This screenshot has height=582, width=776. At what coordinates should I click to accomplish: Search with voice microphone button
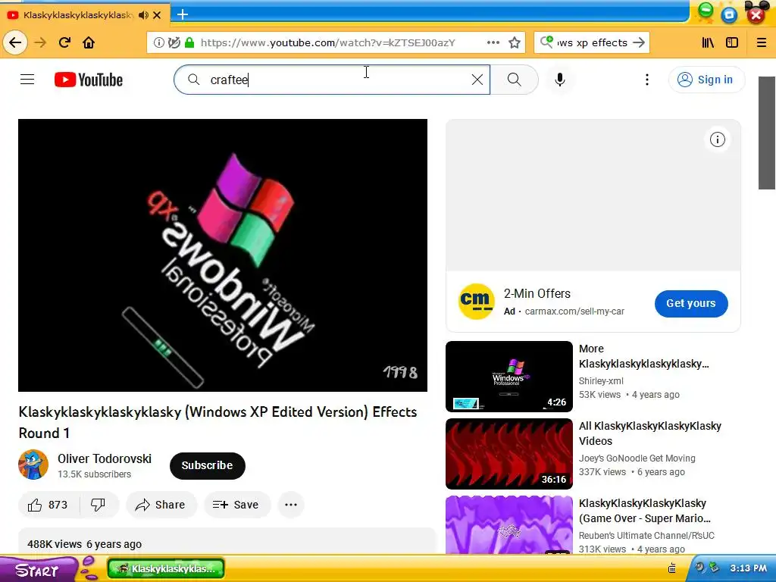(560, 79)
